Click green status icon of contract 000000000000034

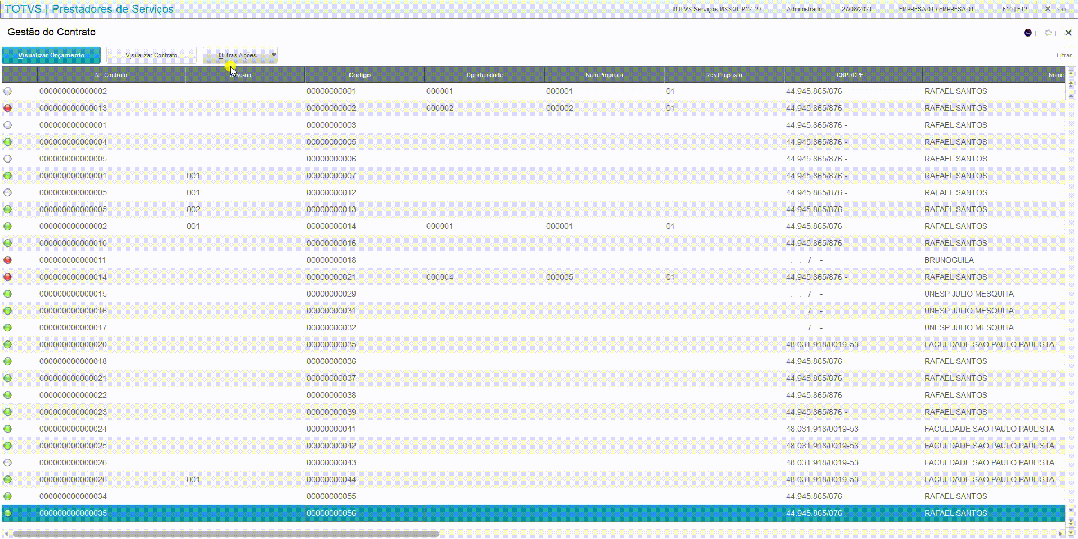coord(7,496)
